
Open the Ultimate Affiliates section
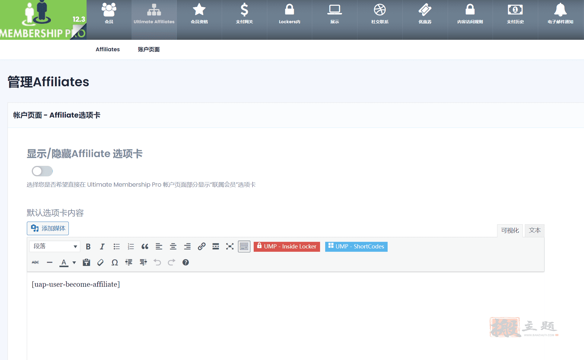154,20
